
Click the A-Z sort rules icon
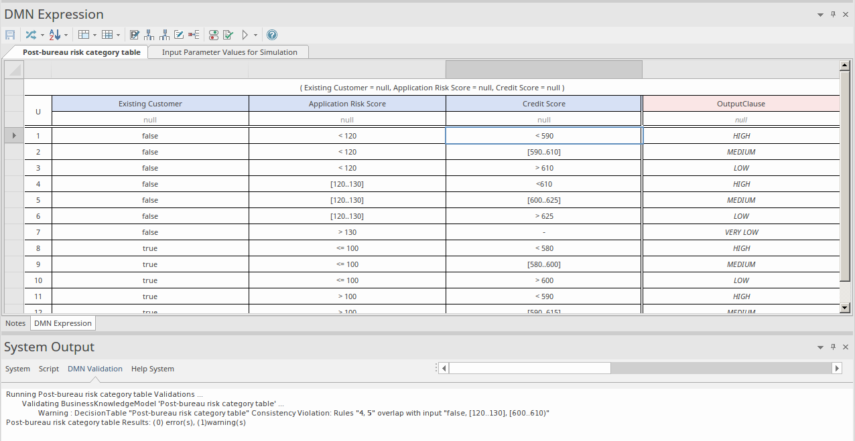[54, 35]
